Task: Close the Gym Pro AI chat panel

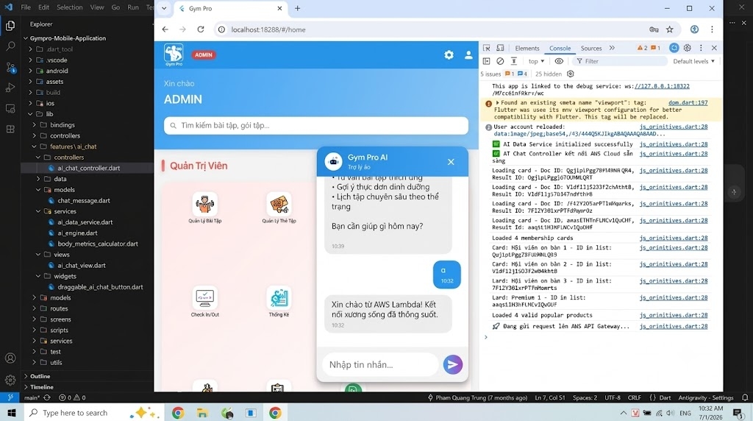Action: click(451, 162)
